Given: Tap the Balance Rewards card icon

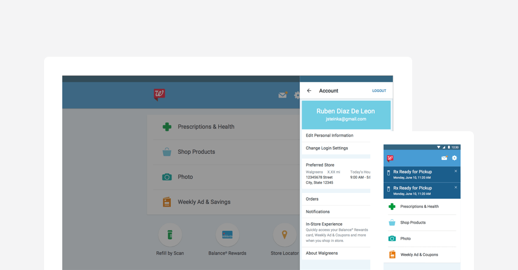Looking at the screenshot, I should (227, 235).
